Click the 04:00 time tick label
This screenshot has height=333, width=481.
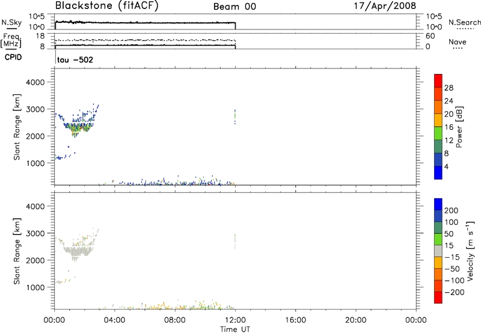114,320
